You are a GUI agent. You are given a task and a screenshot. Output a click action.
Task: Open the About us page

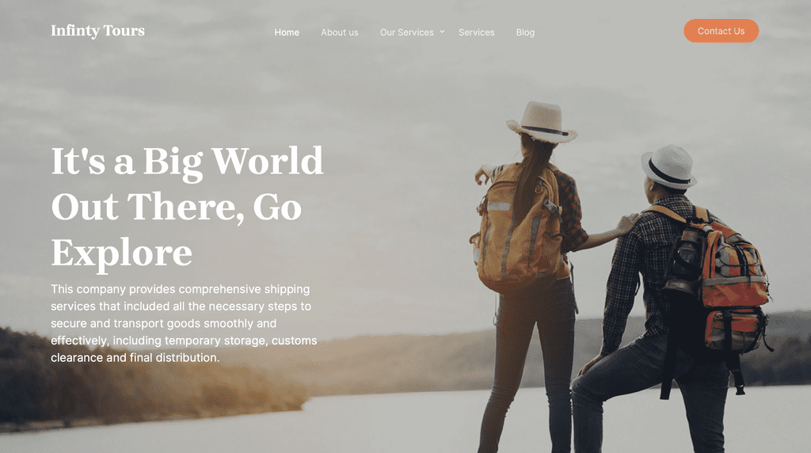pos(339,32)
